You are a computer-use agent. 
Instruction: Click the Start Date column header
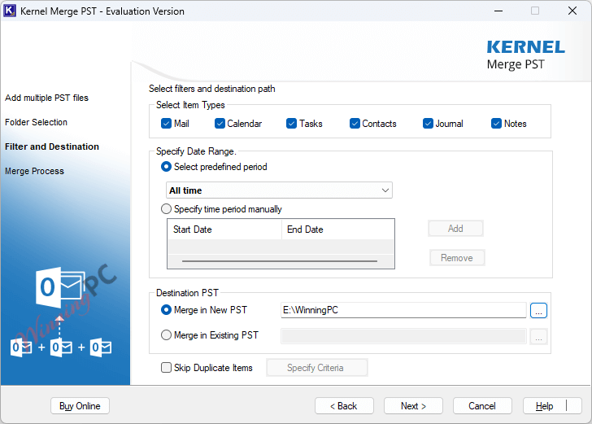coord(224,229)
